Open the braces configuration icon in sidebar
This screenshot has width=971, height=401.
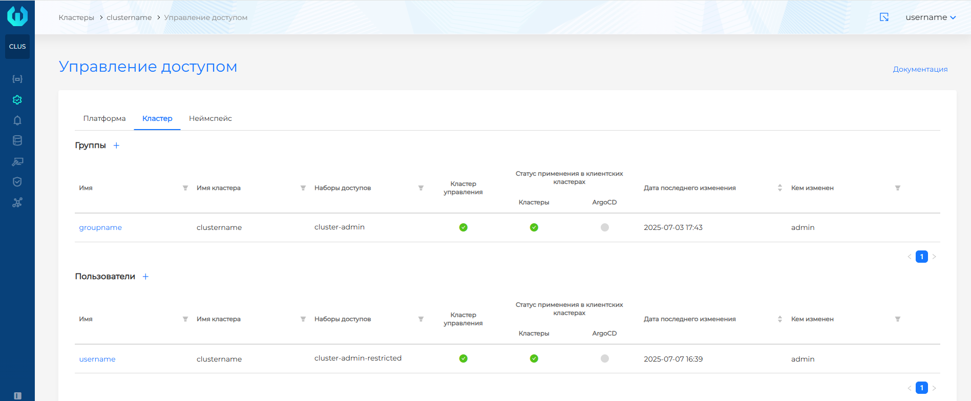[17, 79]
